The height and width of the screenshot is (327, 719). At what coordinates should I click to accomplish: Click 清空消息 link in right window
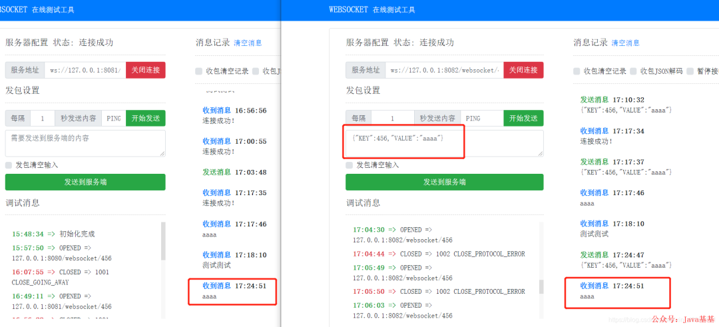pos(625,43)
